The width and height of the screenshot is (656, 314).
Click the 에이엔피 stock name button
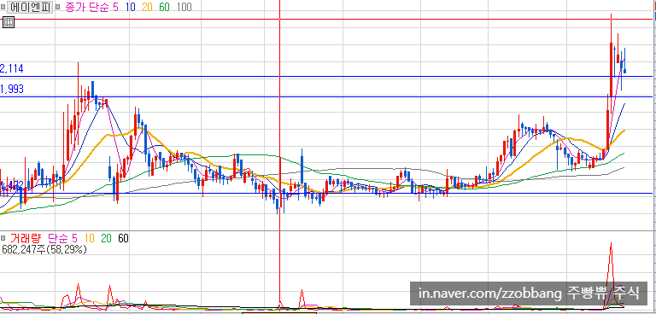[x=31, y=7]
